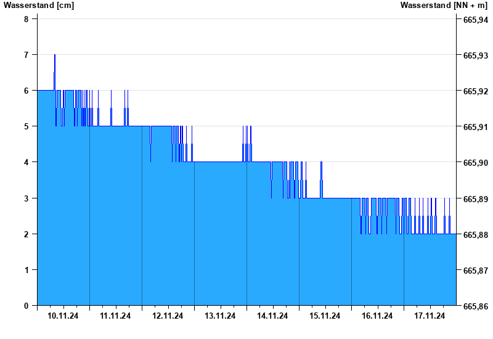Select the 11.11.24 date on the x-axis
493x339 pixels.
(x=115, y=316)
